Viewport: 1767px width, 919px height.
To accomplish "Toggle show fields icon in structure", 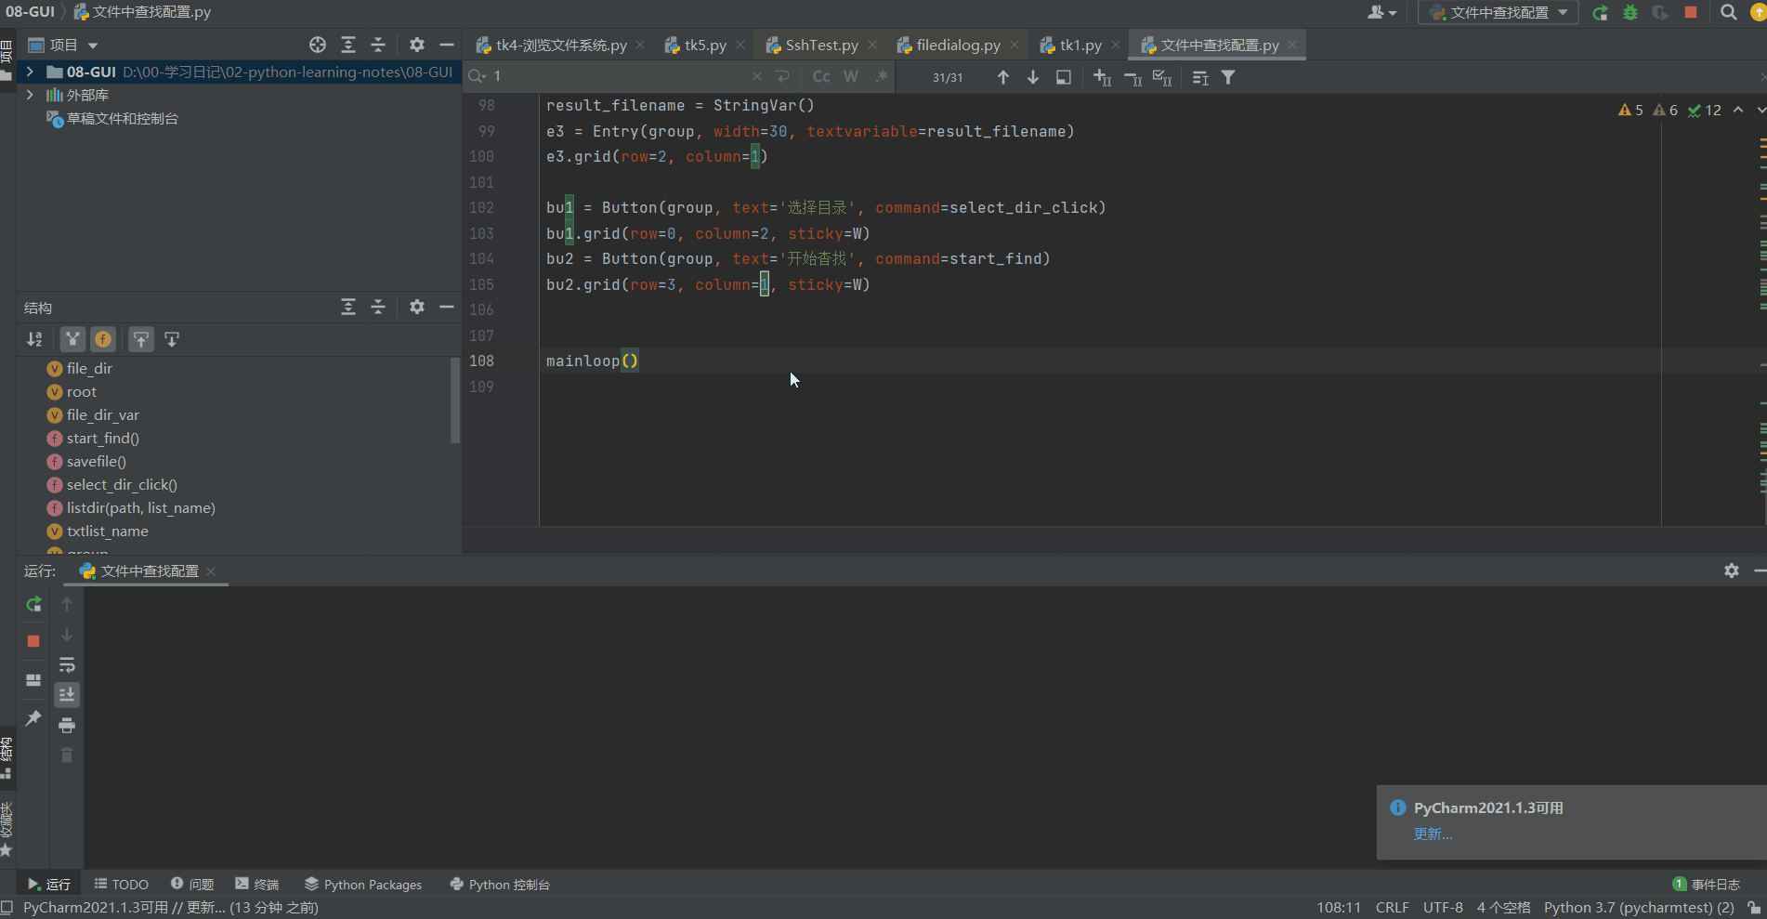I will coord(103,339).
